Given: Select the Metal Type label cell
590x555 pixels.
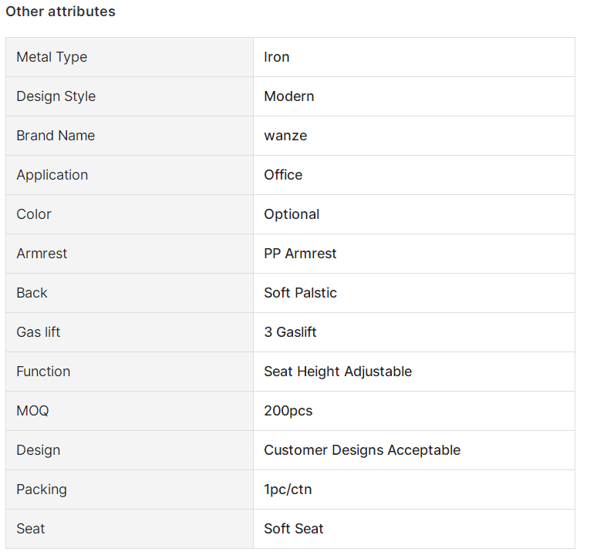Looking at the screenshot, I should coord(130,57).
